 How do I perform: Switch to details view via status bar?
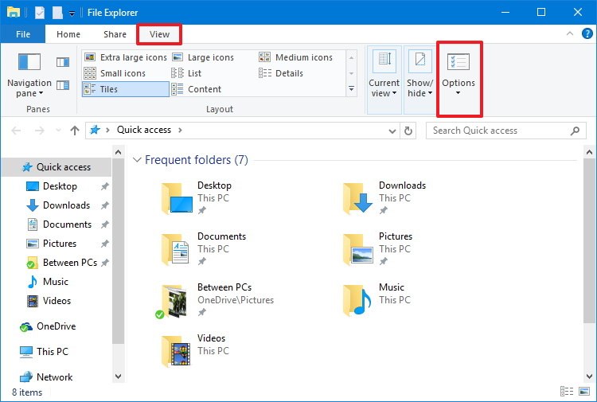click(x=567, y=392)
